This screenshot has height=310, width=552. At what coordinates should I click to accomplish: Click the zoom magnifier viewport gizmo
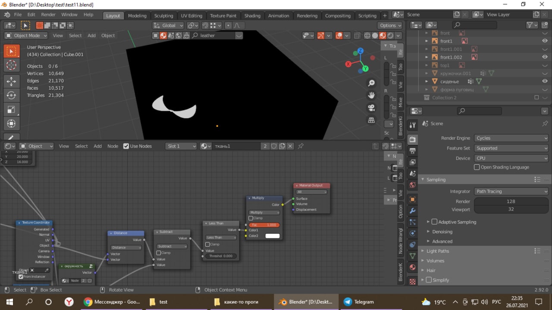(371, 83)
